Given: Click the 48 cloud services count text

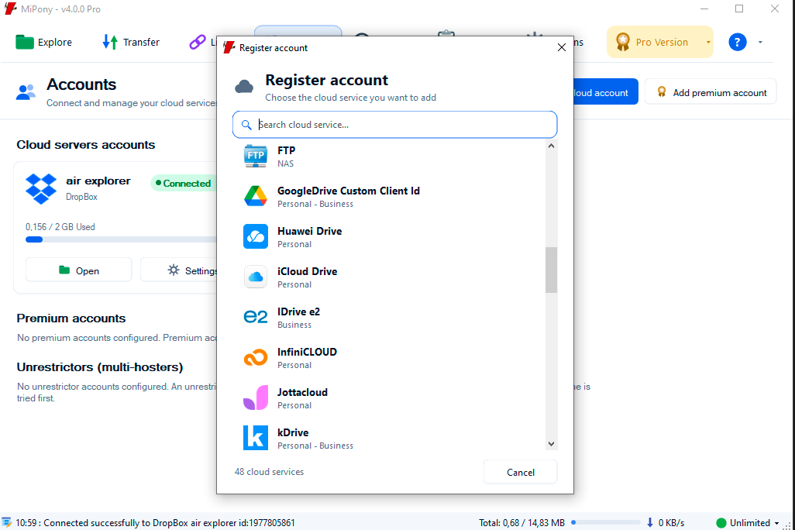Looking at the screenshot, I should pyautogui.click(x=269, y=472).
